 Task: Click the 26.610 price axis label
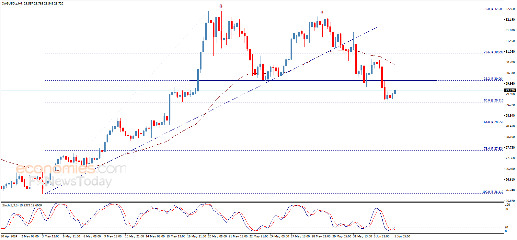click(510, 180)
